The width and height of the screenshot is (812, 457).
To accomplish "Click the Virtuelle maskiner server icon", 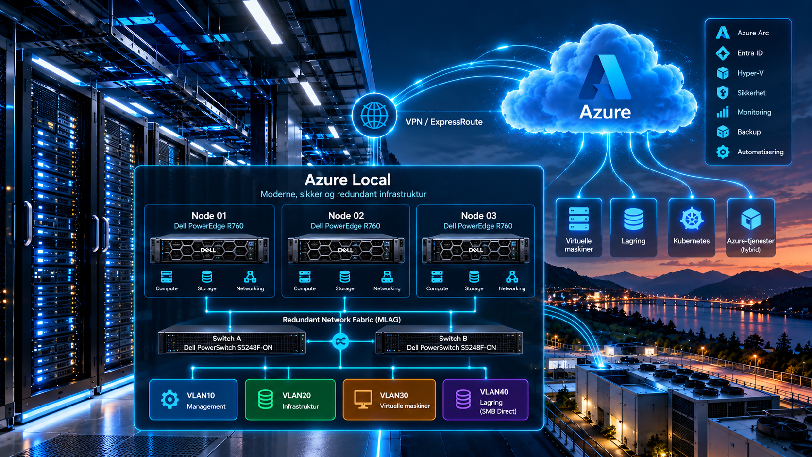I will (578, 219).
